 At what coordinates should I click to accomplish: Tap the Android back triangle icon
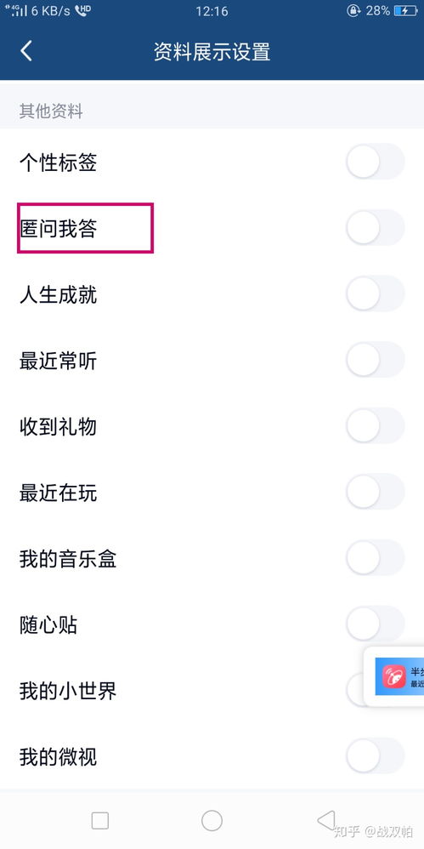(326, 820)
